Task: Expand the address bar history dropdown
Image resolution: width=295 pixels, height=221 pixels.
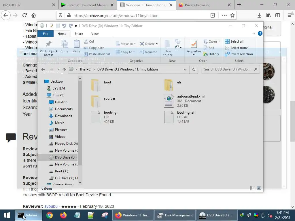Action: pyautogui.click(x=185, y=70)
